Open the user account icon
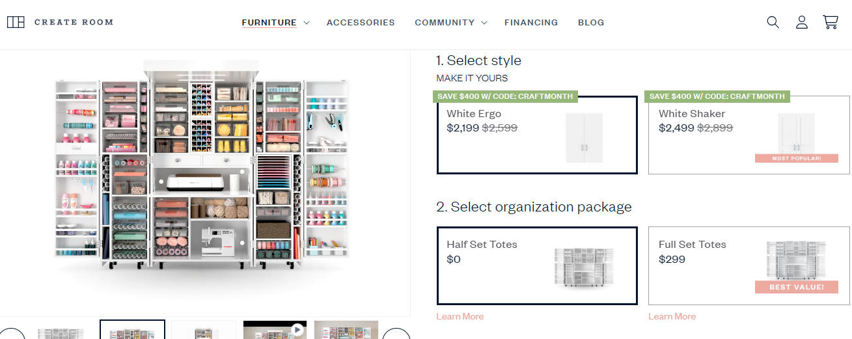The width and height of the screenshot is (852, 339). pos(802,22)
